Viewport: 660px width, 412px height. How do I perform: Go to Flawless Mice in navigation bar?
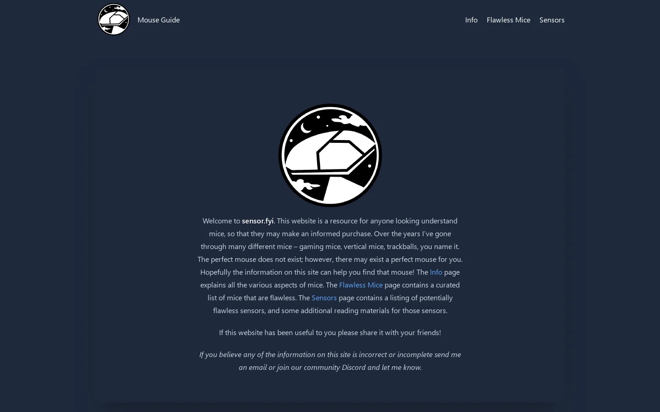[508, 20]
